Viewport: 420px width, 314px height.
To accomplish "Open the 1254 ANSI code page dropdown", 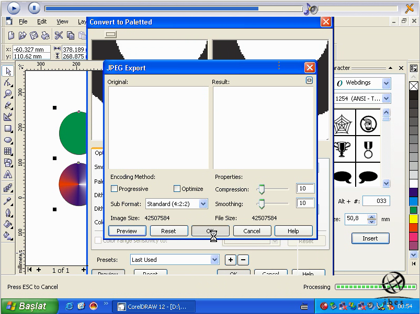I will (386, 99).
